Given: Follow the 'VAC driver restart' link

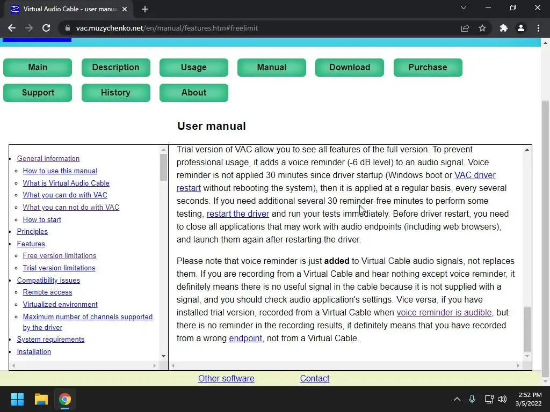Looking at the screenshot, I should 475,175.
